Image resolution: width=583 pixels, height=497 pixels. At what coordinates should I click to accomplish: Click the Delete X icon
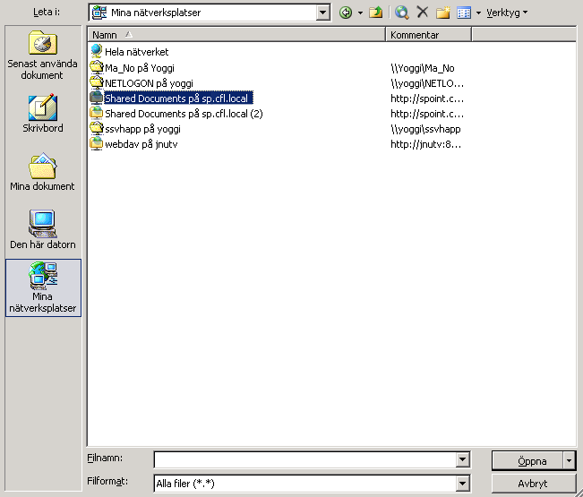[x=423, y=13]
